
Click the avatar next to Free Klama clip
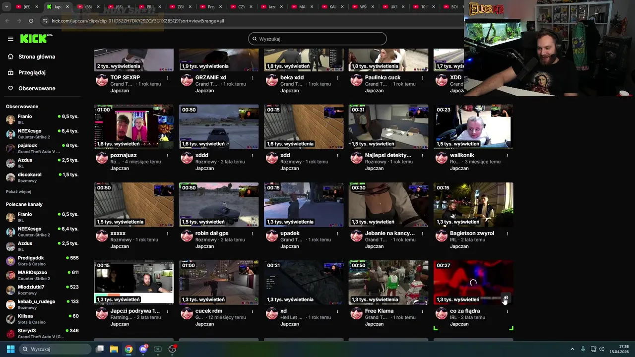tap(357, 314)
